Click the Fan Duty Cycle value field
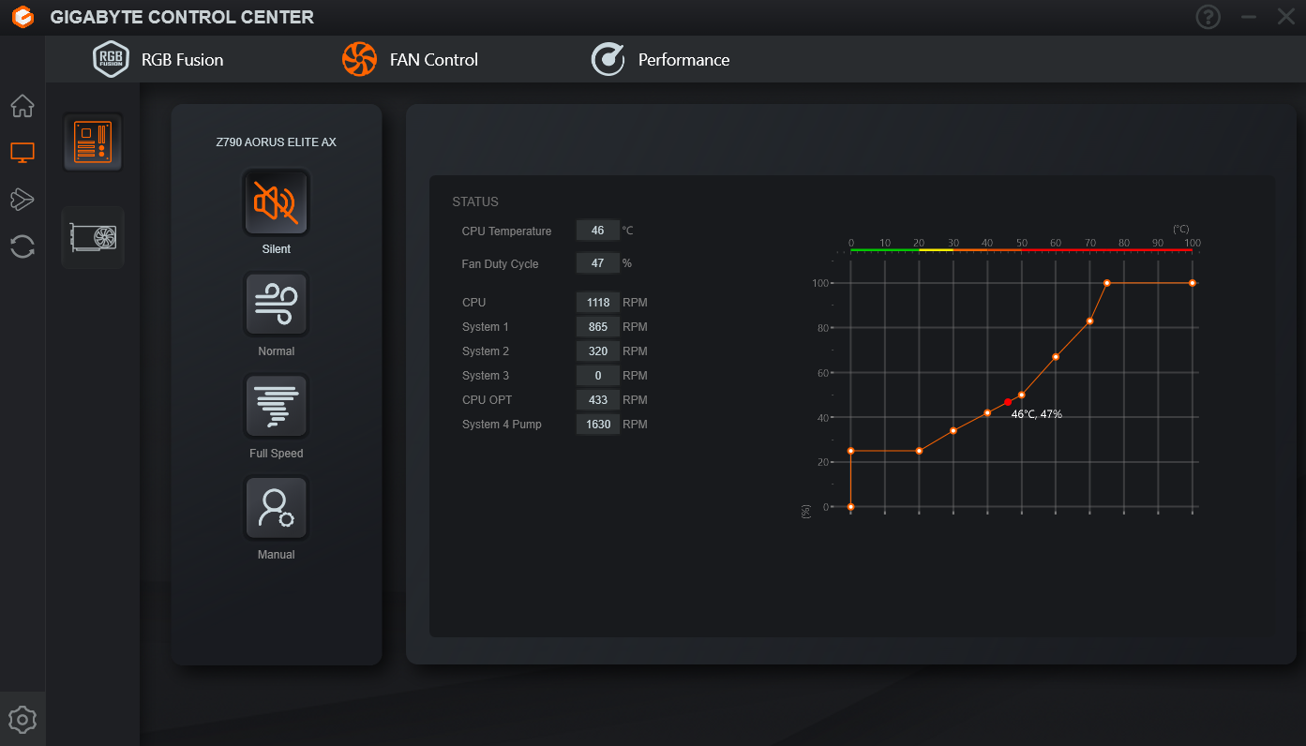The height and width of the screenshot is (746, 1306). (598, 263)
